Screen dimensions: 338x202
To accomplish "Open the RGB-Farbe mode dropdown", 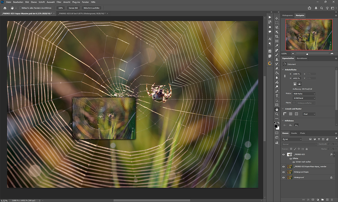I will point(304,93).
